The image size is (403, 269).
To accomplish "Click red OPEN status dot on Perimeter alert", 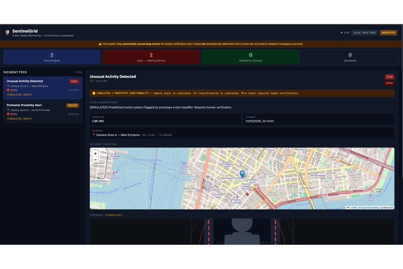I will (8, 114).
